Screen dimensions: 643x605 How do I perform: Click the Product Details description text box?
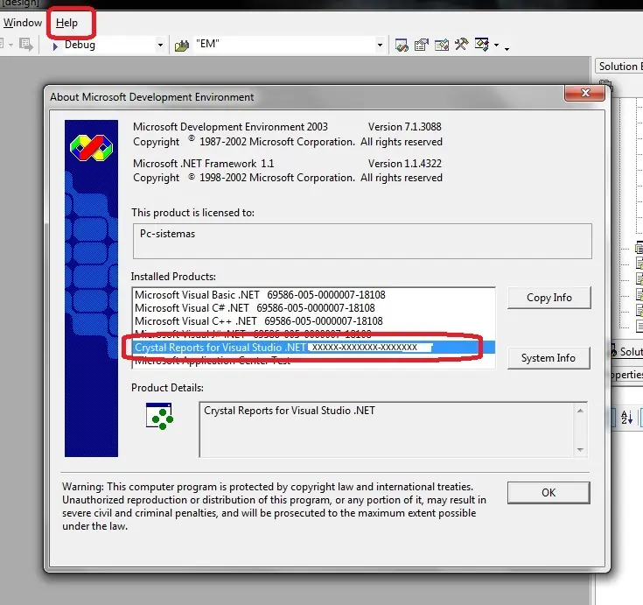click(x=387, y=429)
